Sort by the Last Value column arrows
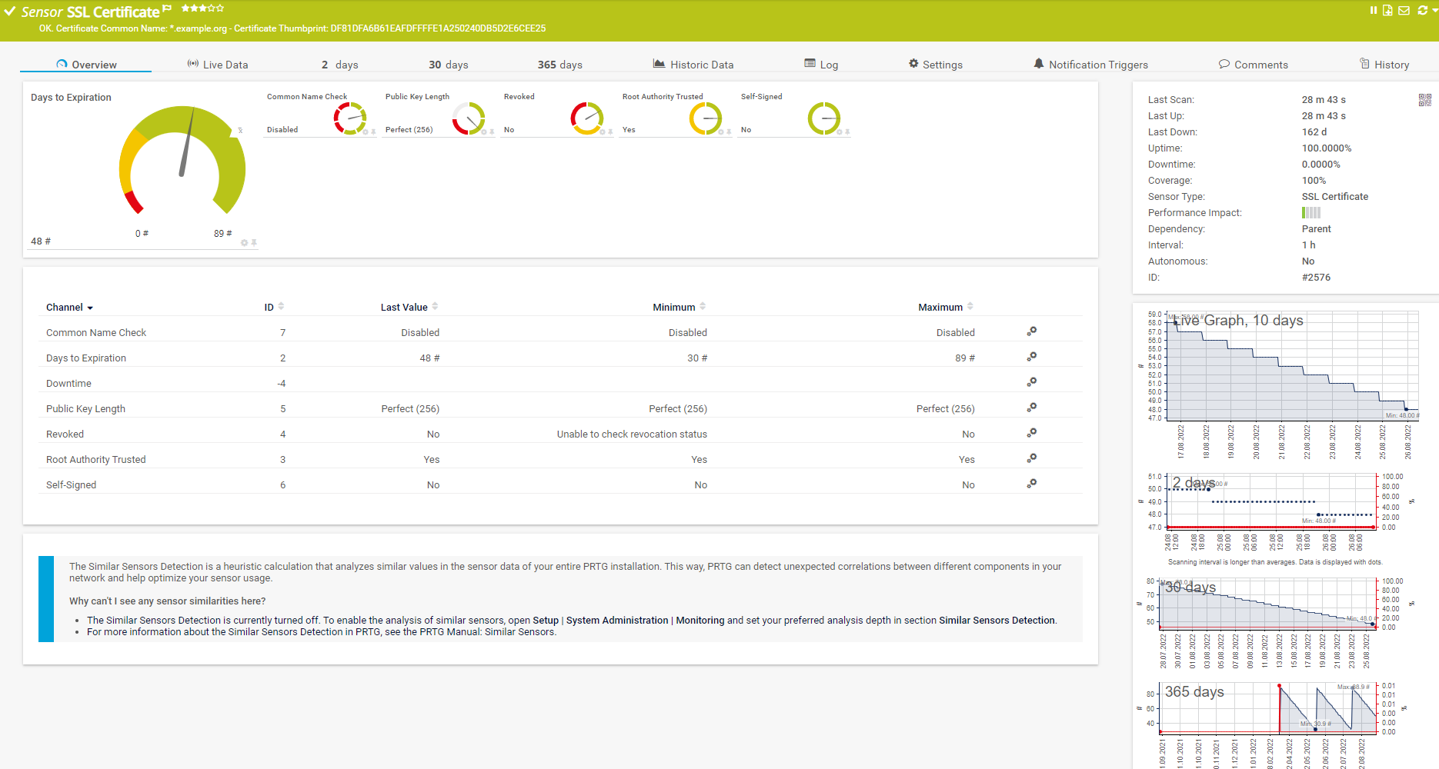The width and height of the screenshot is (1439, 769). 435,306
